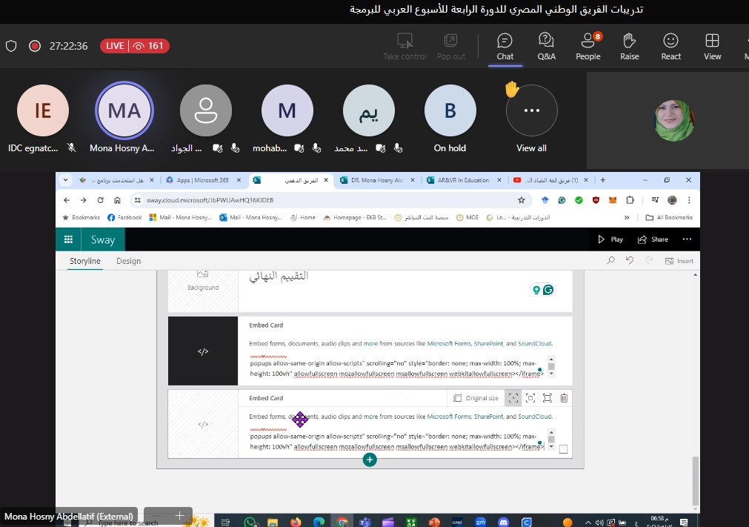Click the 'more' link in first embed card
Screen dimensions: 749x527
370,343
